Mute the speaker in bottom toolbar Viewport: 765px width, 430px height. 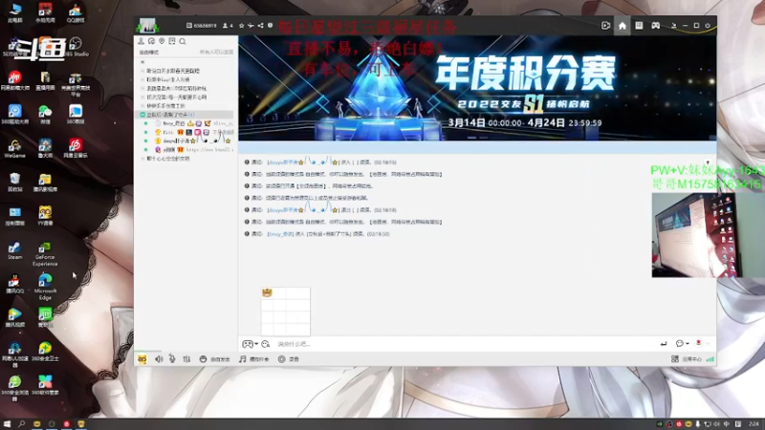[159, 359]
